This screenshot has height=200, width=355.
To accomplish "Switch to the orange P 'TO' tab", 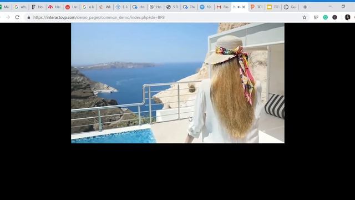I will [256, 7].
